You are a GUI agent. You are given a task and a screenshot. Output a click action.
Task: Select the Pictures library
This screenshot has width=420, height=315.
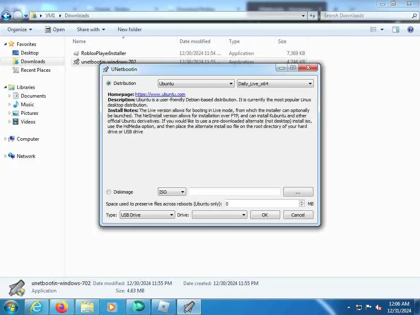(x=30, y=113)
